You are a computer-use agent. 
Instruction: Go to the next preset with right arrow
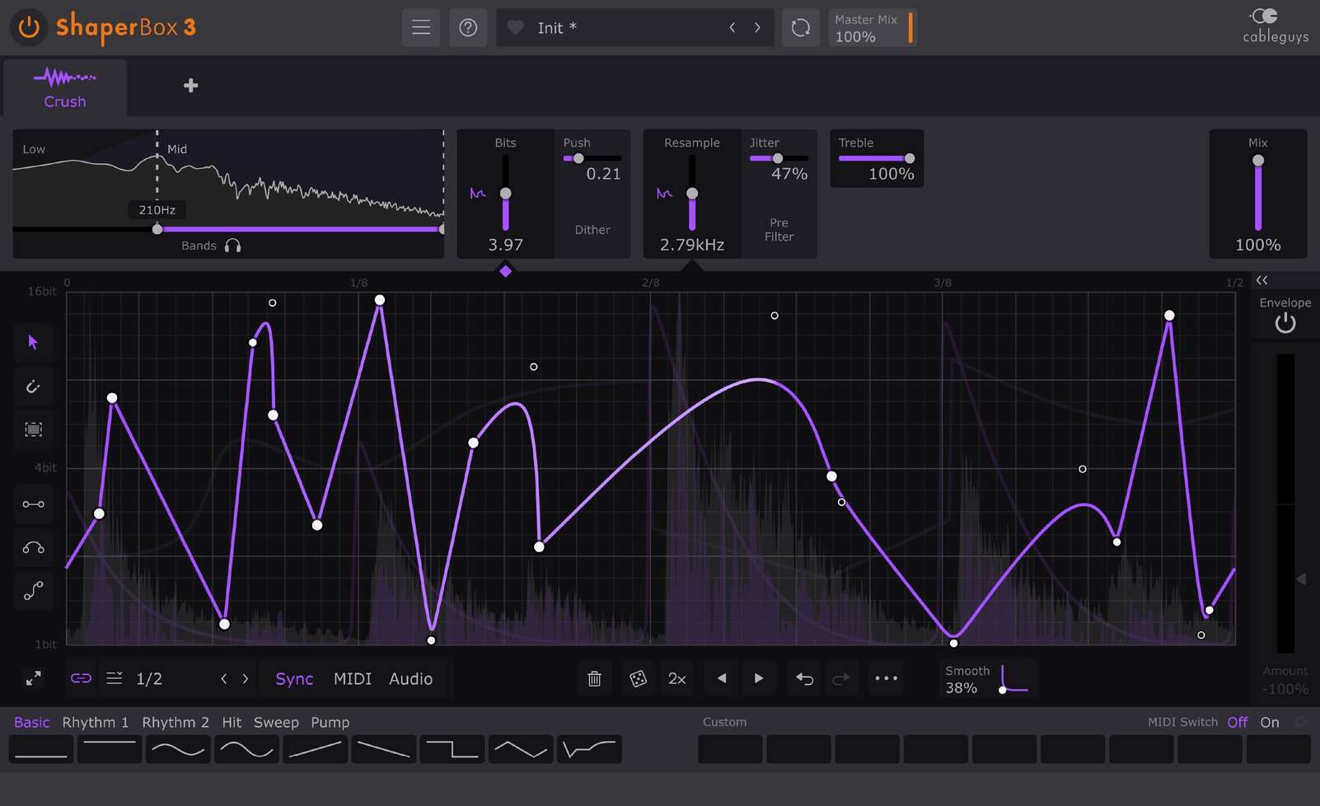(756, 27)
